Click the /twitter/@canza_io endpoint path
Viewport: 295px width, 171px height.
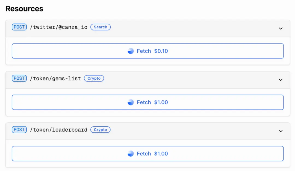click(58, 27)
